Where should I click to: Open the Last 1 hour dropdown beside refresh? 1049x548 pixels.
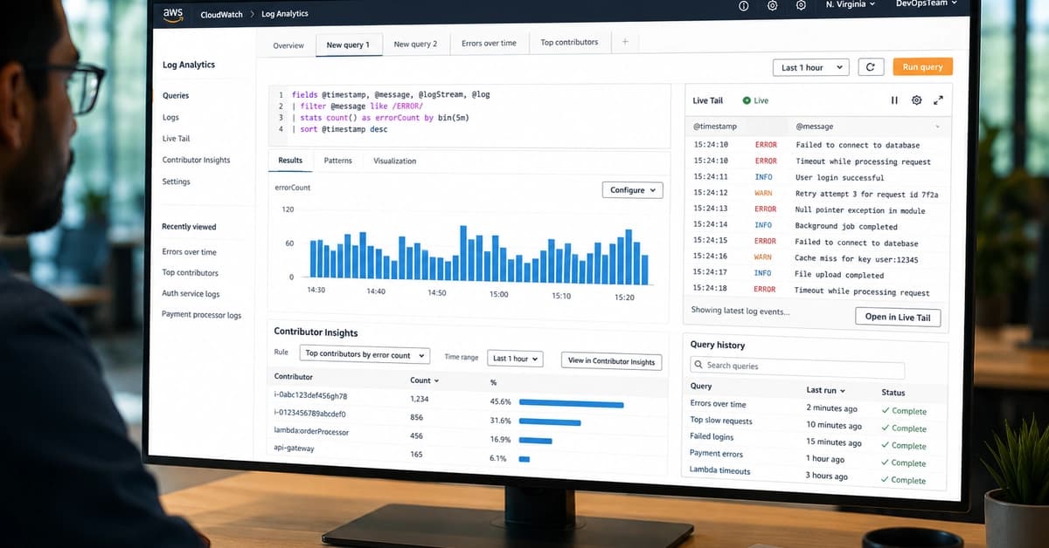pyautogui.click(x=811, y=67)
